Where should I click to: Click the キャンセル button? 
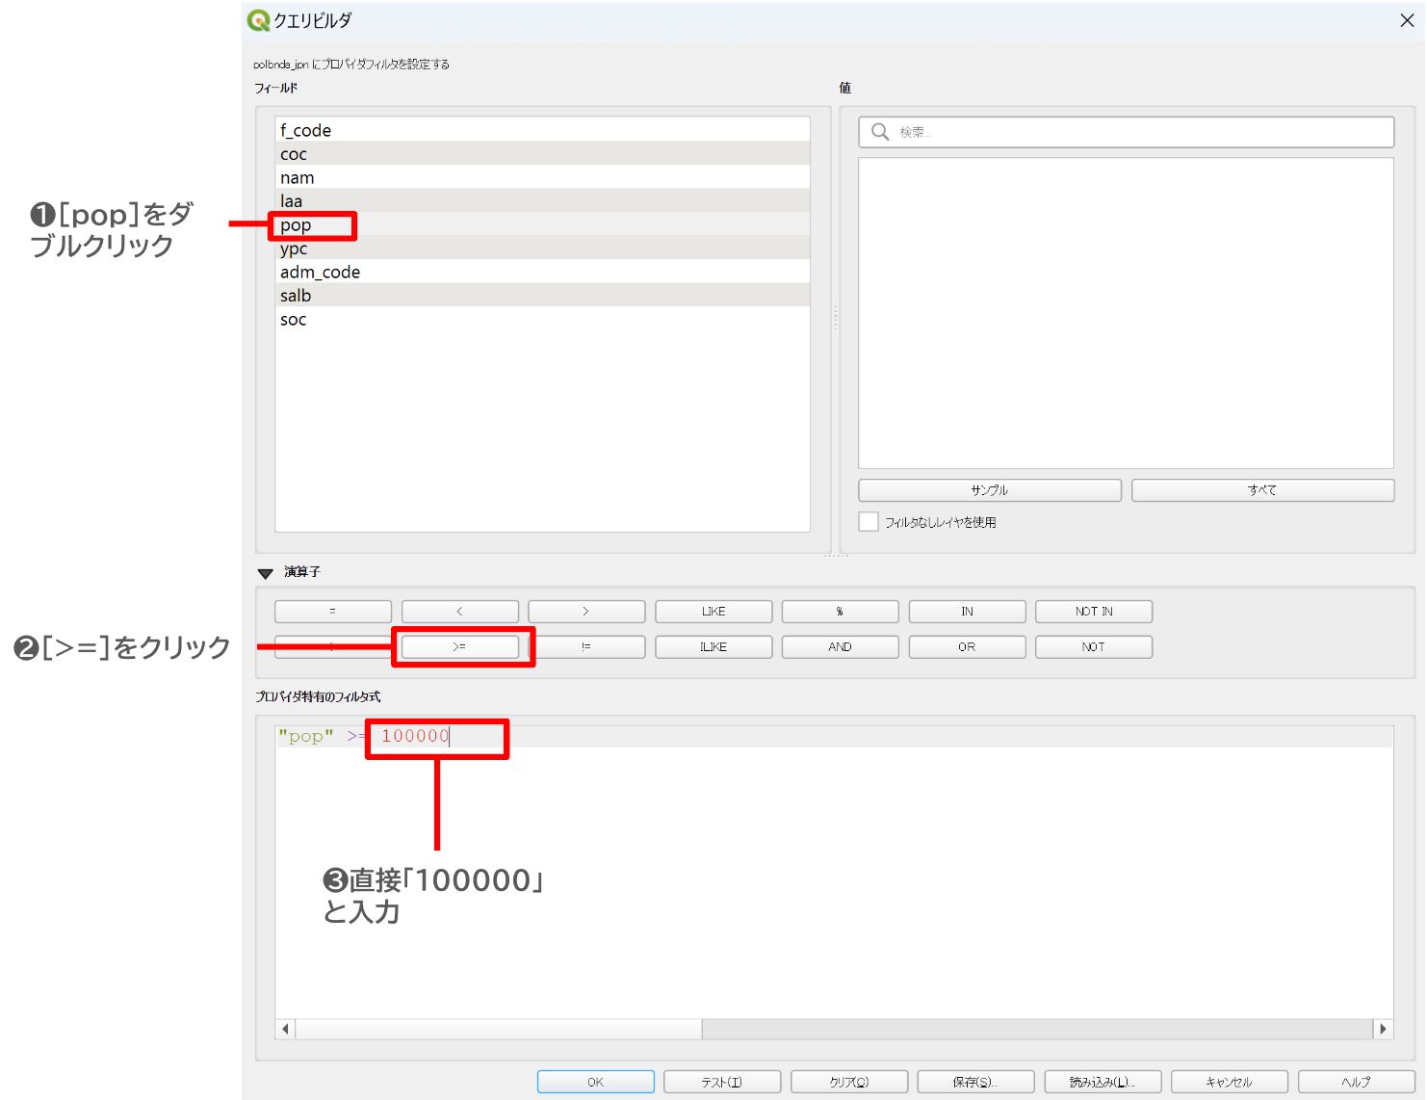(x=1230, y=1082)
